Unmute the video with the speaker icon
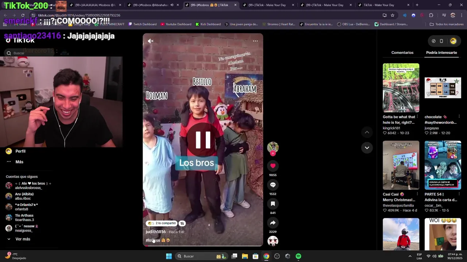The width and height of the screenshot is (467, 262). tap(151, 41)
